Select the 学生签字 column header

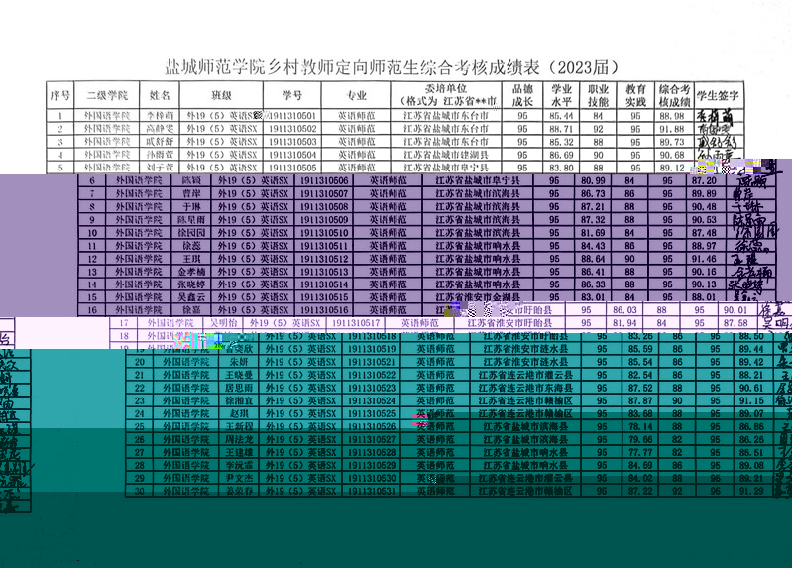[718, 95]
